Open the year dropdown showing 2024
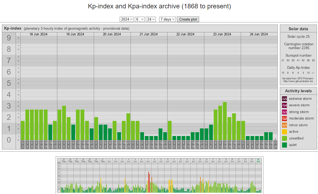This screenshot has width=318, height=194. (x=127, y=19)
